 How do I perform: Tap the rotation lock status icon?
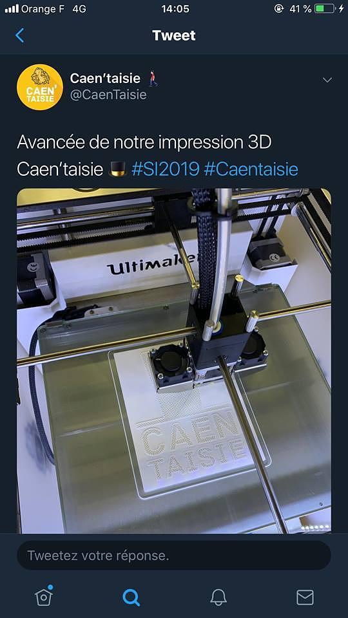[279, 8]
